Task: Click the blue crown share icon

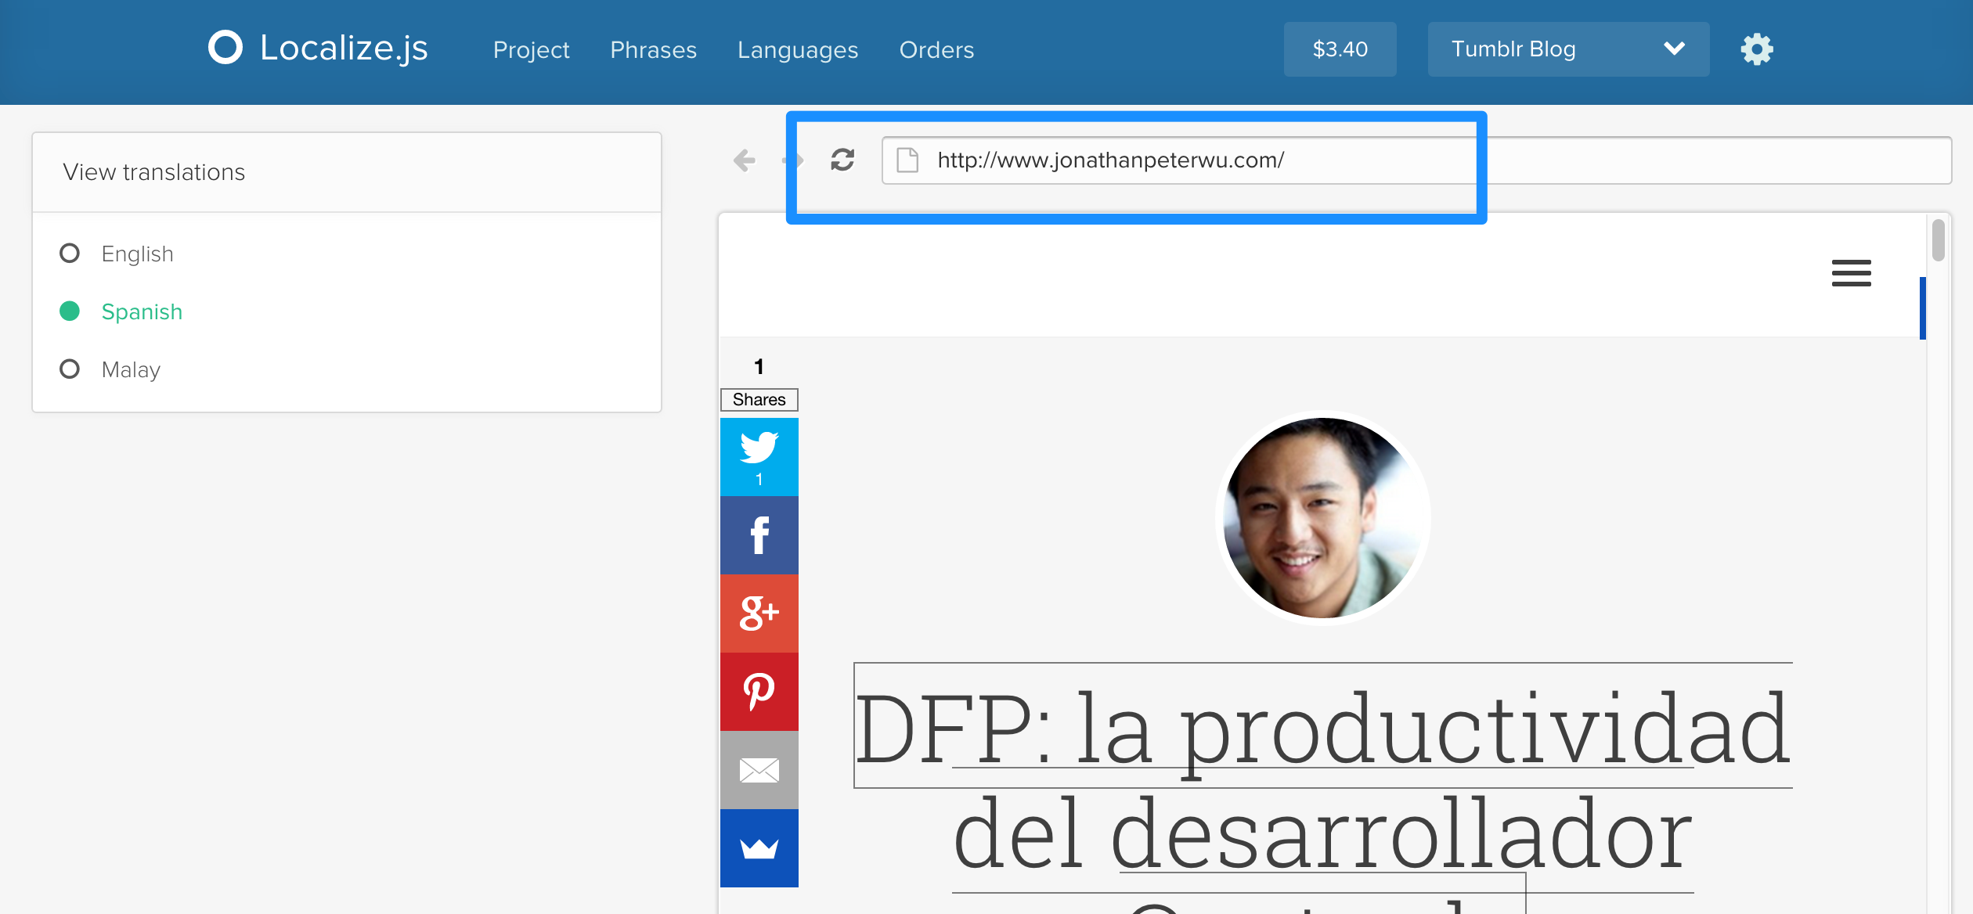Action: pos(759,848)
